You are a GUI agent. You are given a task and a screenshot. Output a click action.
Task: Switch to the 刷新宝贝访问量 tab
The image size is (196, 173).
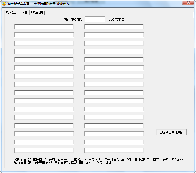[x=17, y=12]
